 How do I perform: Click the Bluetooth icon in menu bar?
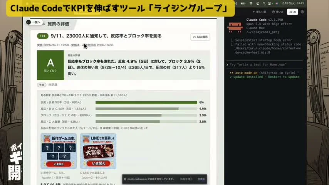[236, 3]
